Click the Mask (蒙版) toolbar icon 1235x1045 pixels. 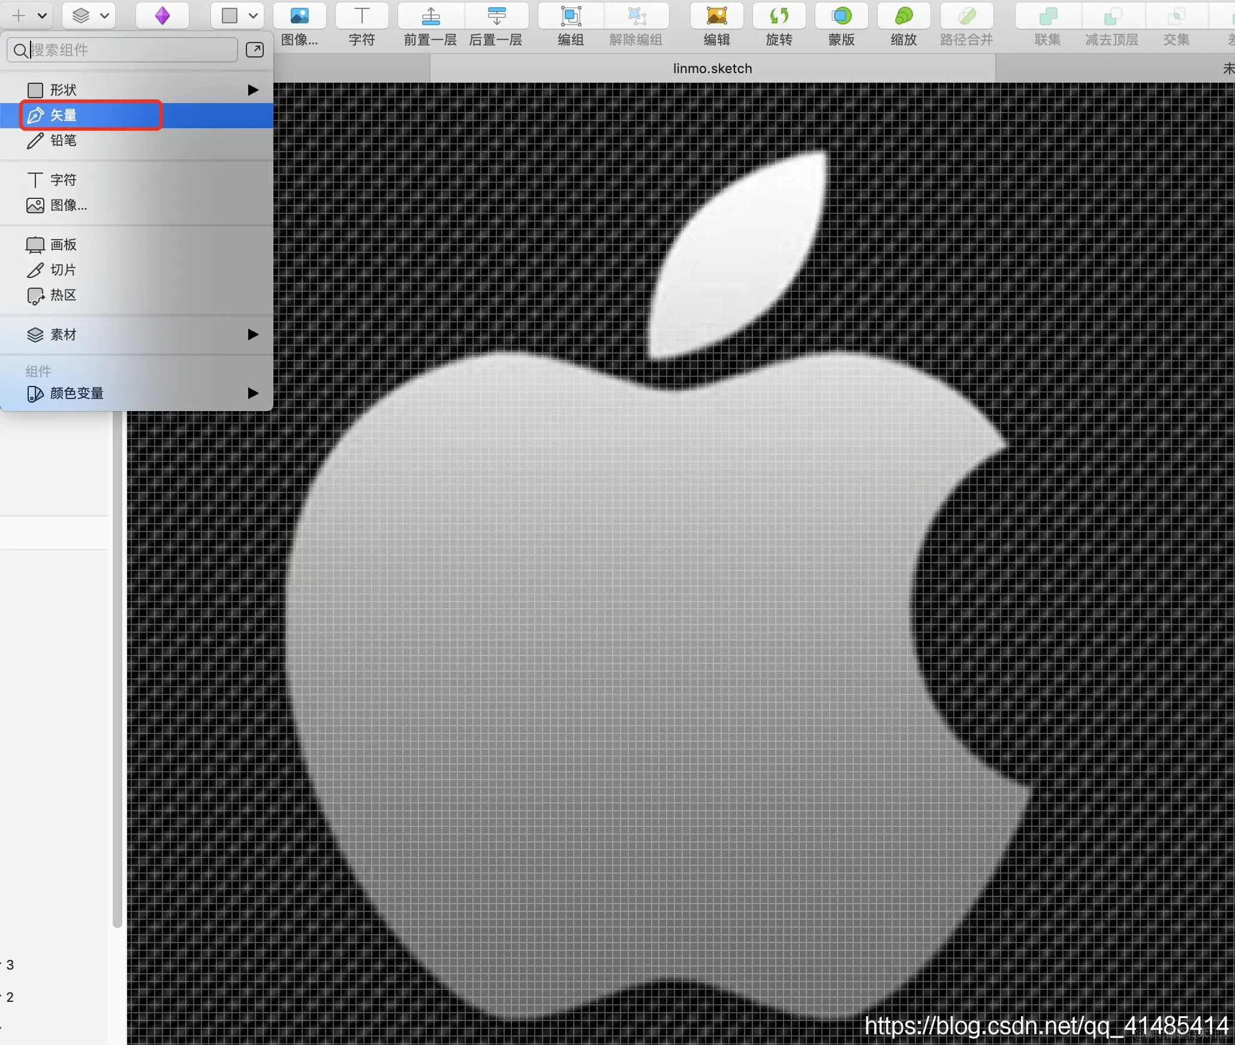tap(841, 16)
